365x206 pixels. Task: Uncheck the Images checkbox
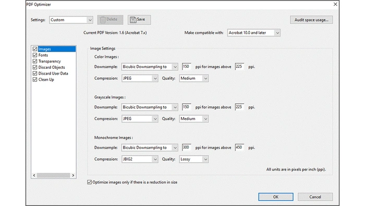click(x=35, y=49)
